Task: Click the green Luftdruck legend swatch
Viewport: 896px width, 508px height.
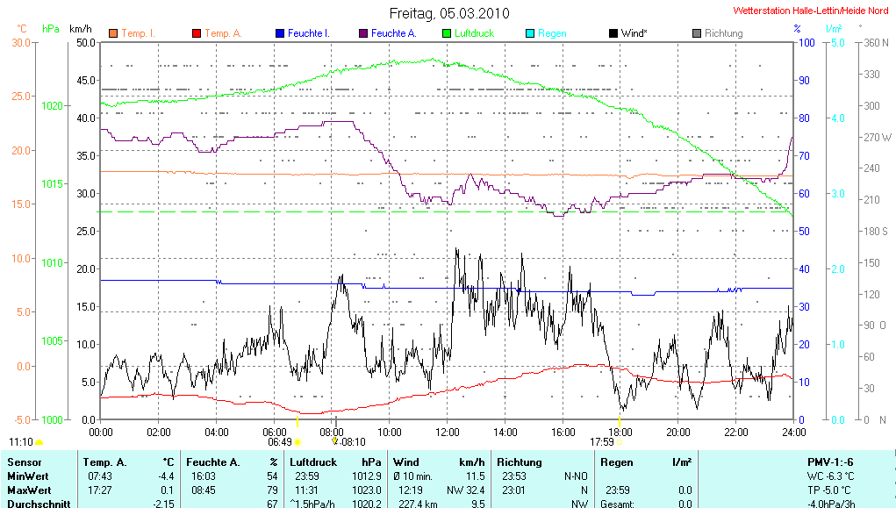Action: pyautogui.click(x=446, y=33)
